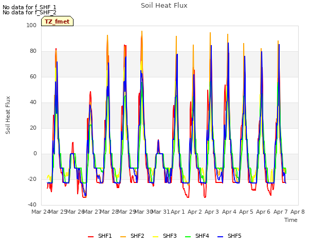
Task: Click the Soil Heat Flux chart title
Action: 164,6
